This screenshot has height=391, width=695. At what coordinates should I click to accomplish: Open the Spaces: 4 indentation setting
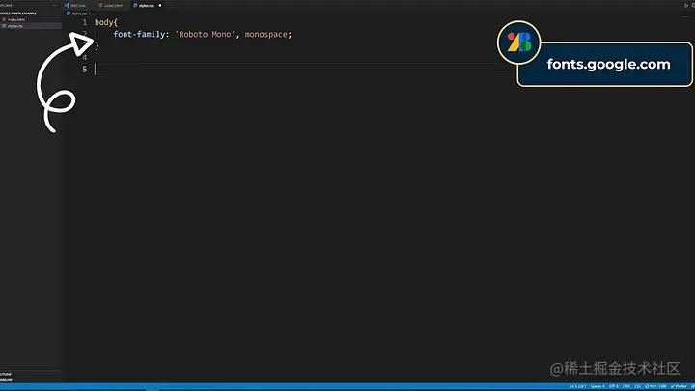[x=598, y=386]
